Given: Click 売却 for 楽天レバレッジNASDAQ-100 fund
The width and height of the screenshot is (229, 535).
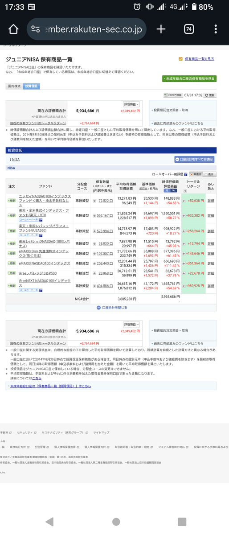Looking at the screenshot, I should (12, 244).
